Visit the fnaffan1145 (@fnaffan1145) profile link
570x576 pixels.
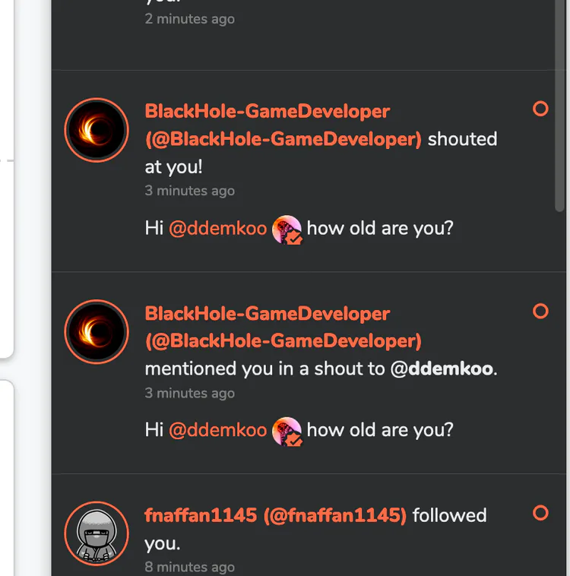click(275, 515)
